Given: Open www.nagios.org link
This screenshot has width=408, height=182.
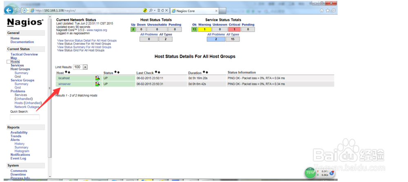Looking at the screenshot, I should click(97, 30).
